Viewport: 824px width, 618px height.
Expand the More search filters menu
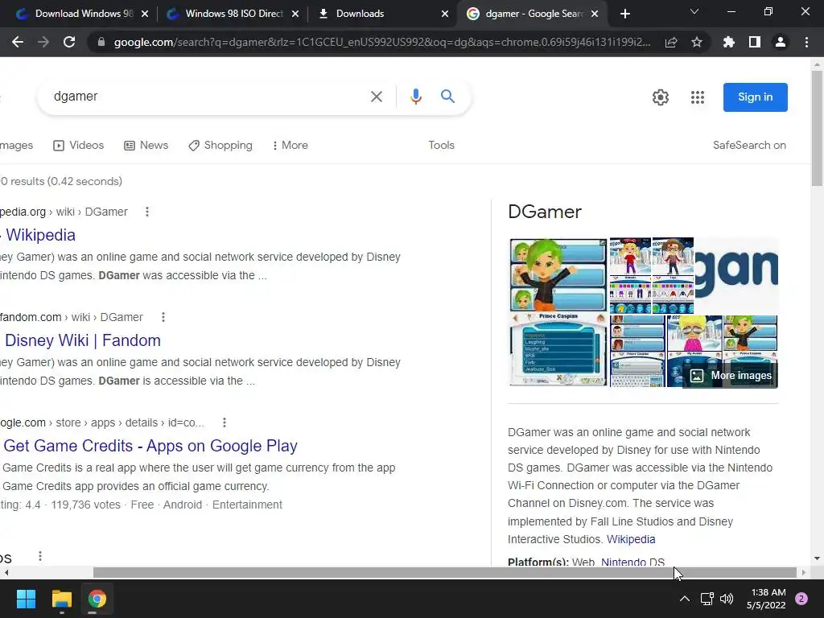290,145
